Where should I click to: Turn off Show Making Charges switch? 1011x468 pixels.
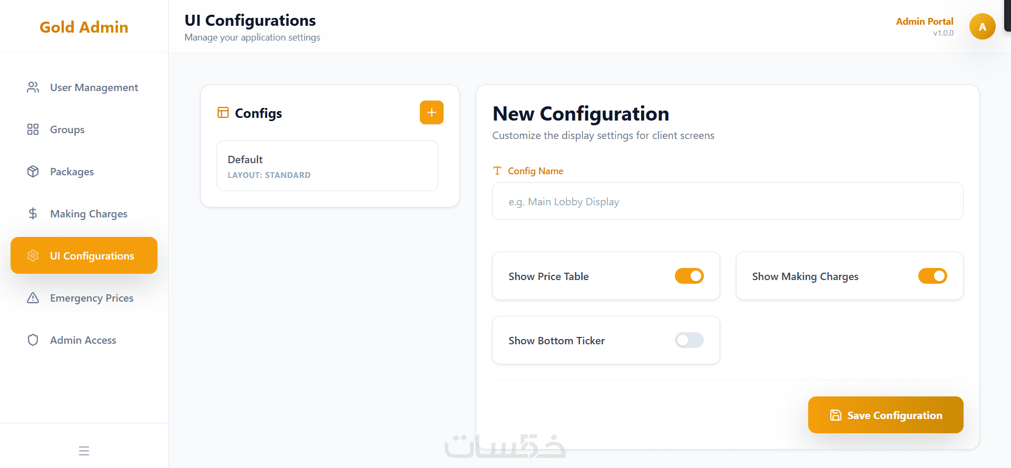point(933,276)
